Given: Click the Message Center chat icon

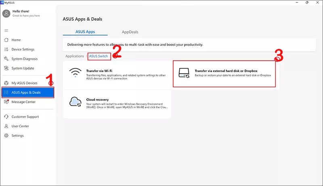Looking at the screenshot, I should pos(6,101).
